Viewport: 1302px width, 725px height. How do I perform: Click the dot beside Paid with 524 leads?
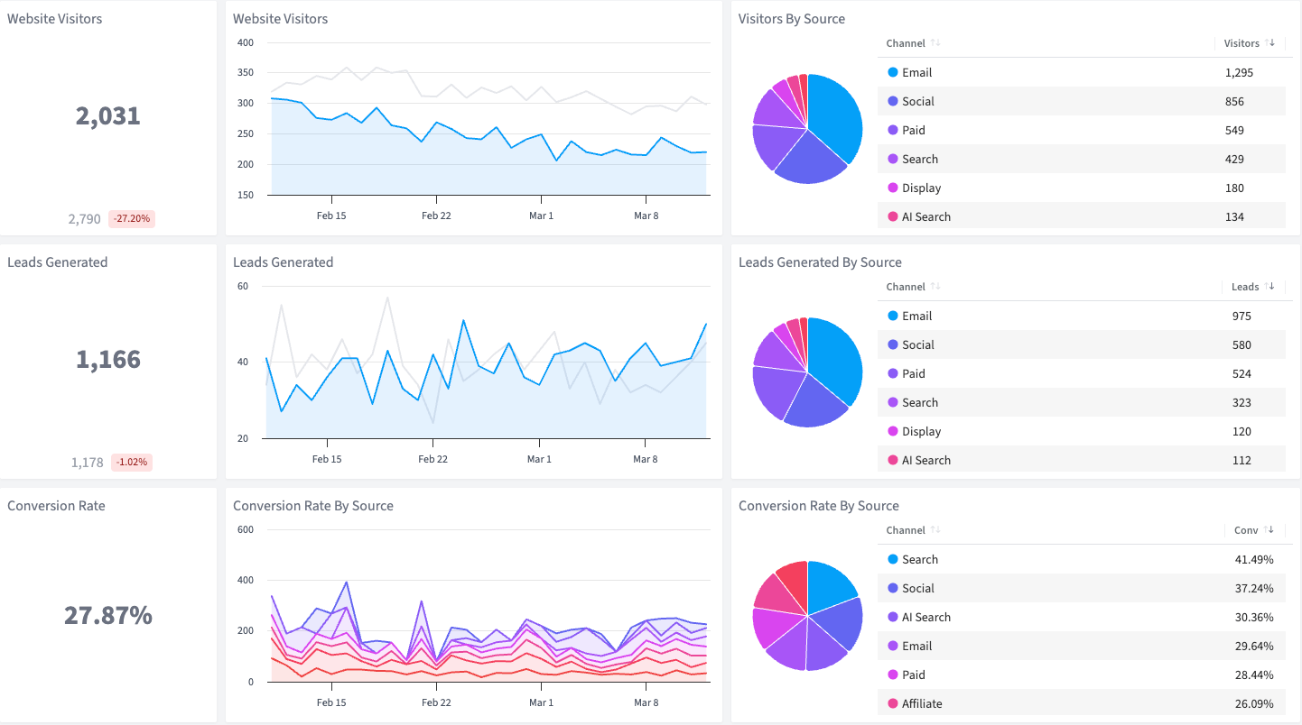pyautogui.click(x=893, y=373)
